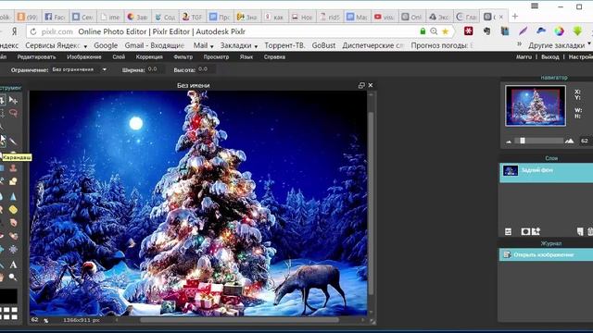Select the Sponge tool
Image resolution: width=593 pixels, height=333 pixels.
pyautogui.click(x=13, y=209)
